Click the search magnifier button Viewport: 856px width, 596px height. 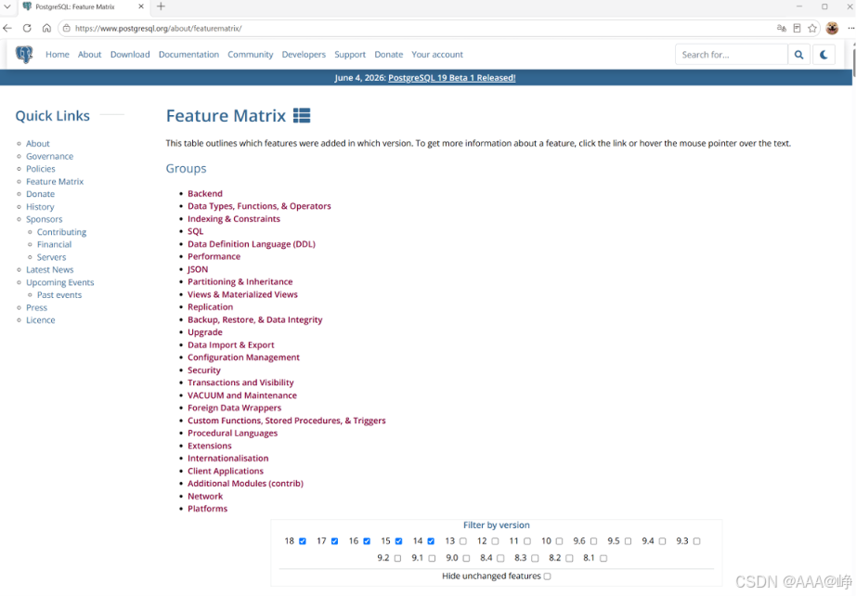(798, 55)
